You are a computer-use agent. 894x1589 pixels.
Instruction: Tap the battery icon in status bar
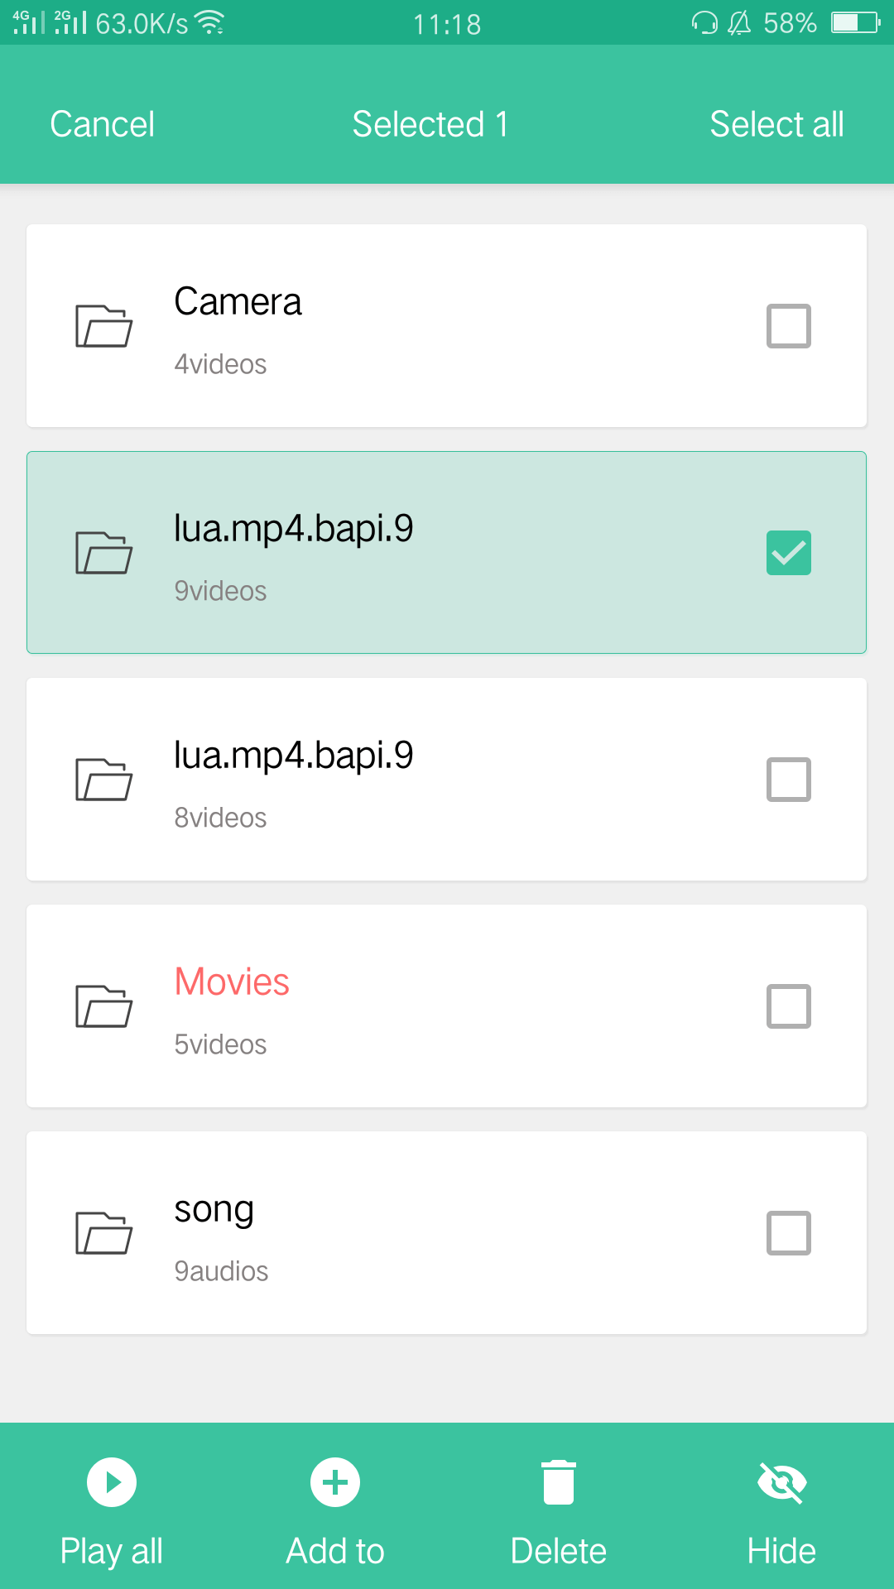[855, 23]
